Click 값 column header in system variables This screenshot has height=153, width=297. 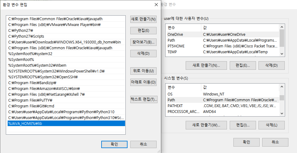pos(240,88)
